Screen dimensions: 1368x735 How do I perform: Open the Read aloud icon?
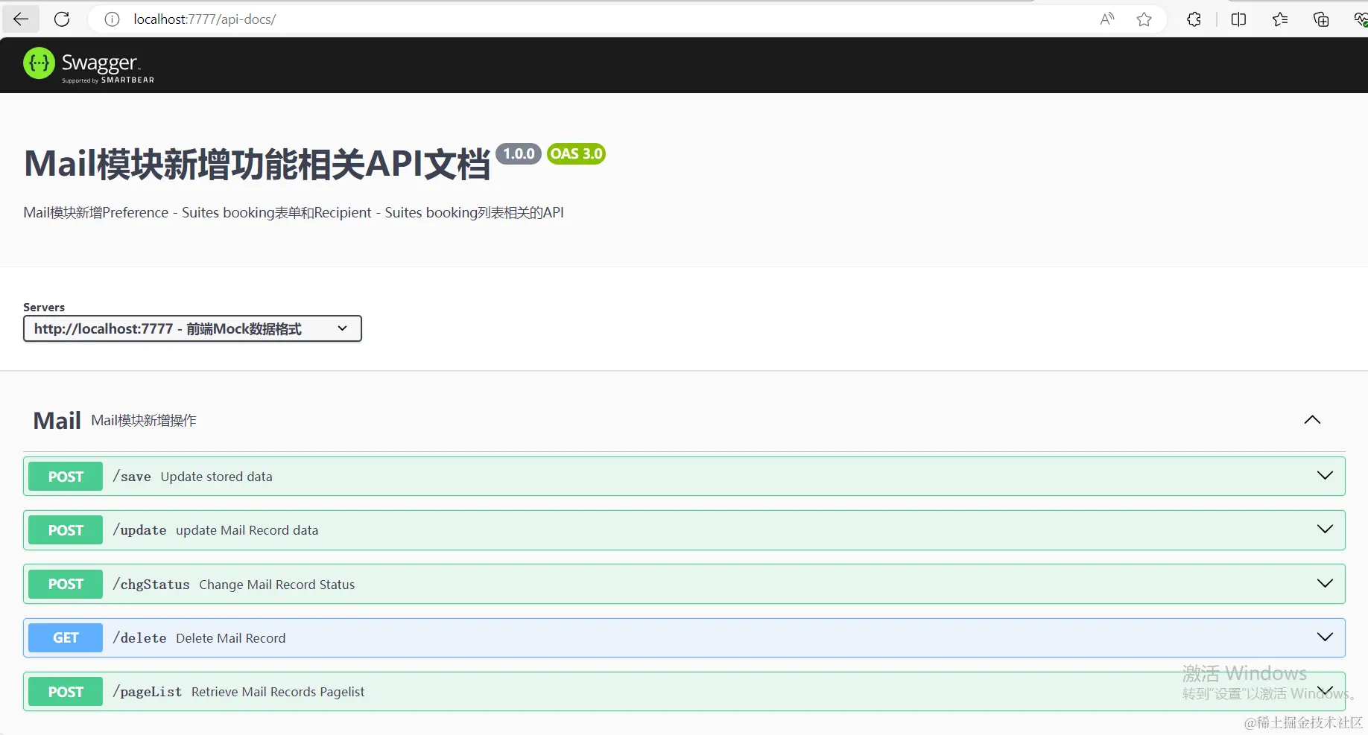point(1107,19)
